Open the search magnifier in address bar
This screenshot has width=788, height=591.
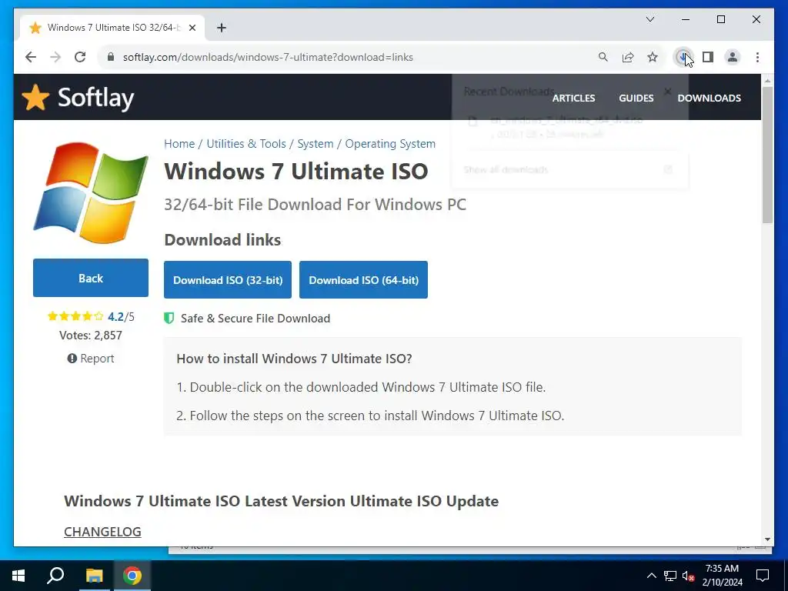[603, 57]
